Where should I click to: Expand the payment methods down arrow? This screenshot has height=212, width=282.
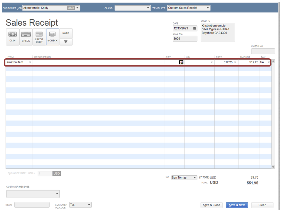coord(66,42)
